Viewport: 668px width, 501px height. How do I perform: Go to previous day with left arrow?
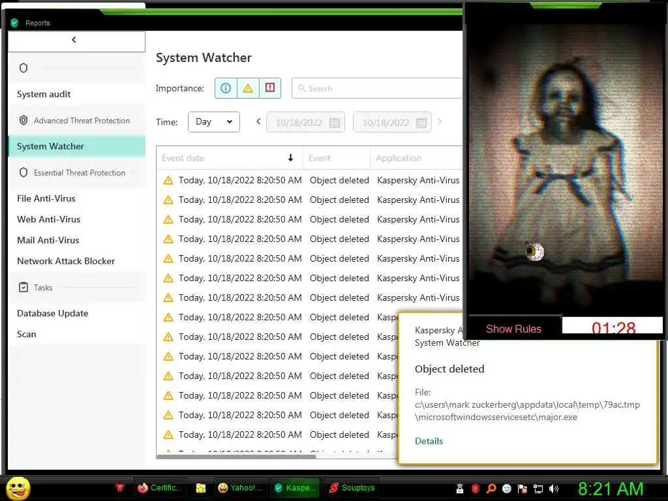[x=258, y=121]
